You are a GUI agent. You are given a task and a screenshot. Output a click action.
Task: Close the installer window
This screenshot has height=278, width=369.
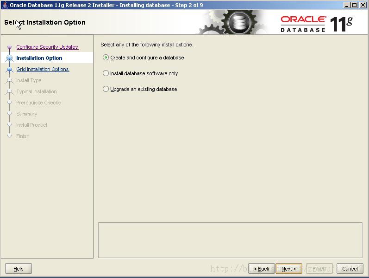coord(363,5)
